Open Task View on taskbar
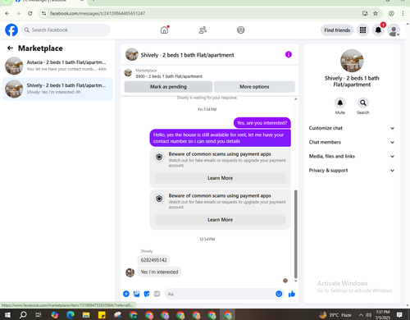The height and width of the screenshot is (320, 410). (x=39, y=315)
